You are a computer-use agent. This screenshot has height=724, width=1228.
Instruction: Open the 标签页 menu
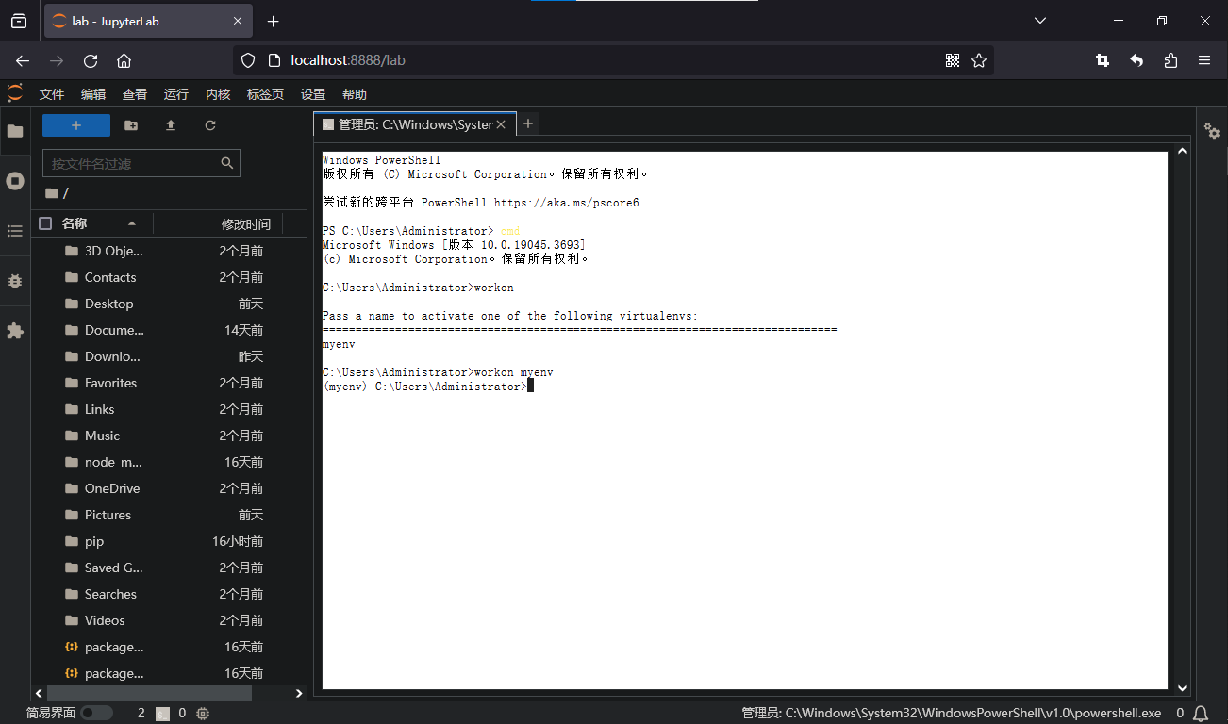point(266,94)
